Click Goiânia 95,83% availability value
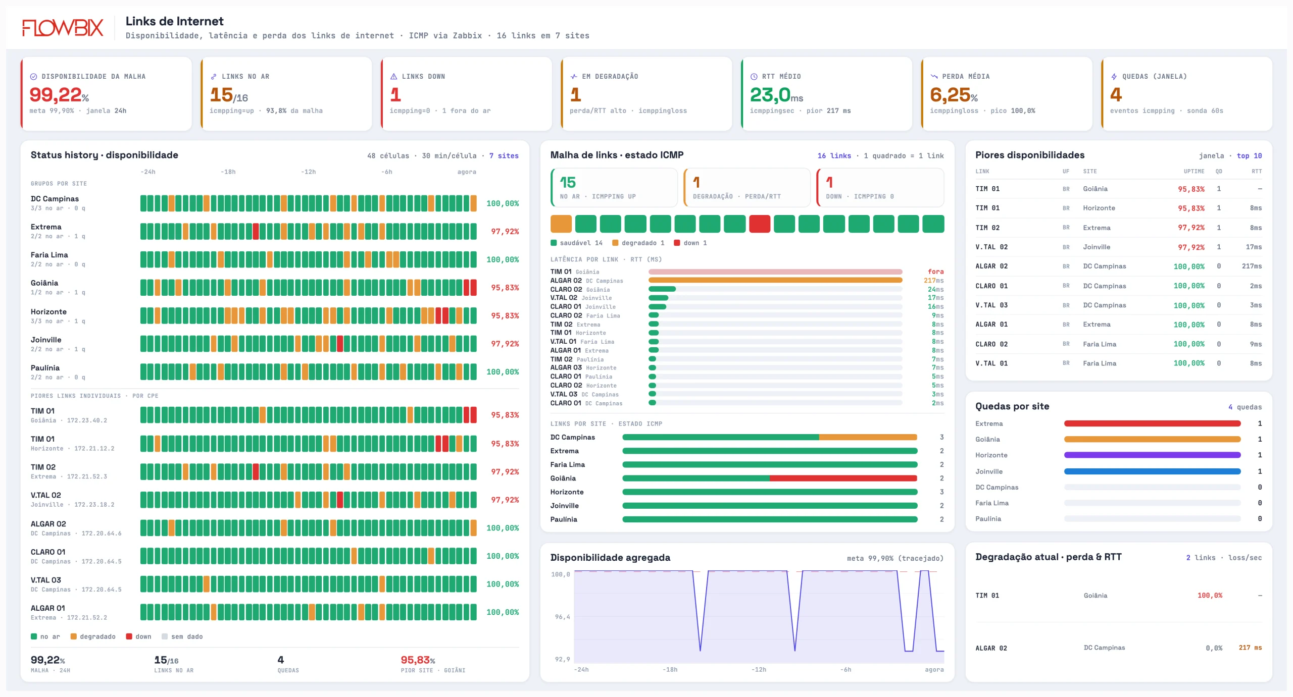The image size is (1293, 697). (x=505, y=288)
